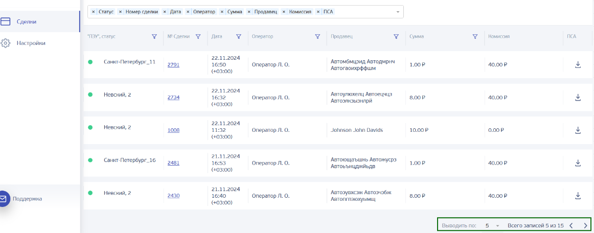Open deal number 2734
The height and width of the screenshot is (233, 594).
(173, 98)
